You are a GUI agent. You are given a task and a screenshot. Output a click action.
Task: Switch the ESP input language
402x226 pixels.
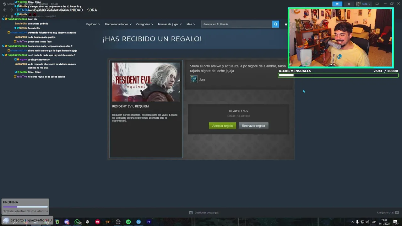click(x=374, y=222)
